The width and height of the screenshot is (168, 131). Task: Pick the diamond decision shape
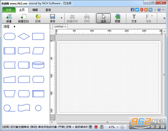click(x=24, y=36)
